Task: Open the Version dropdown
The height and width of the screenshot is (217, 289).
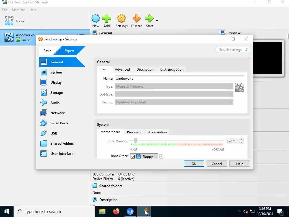Action: 174,102
